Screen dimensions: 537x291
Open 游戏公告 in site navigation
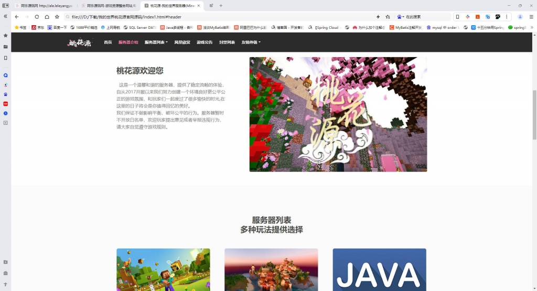tap(205, 42)
